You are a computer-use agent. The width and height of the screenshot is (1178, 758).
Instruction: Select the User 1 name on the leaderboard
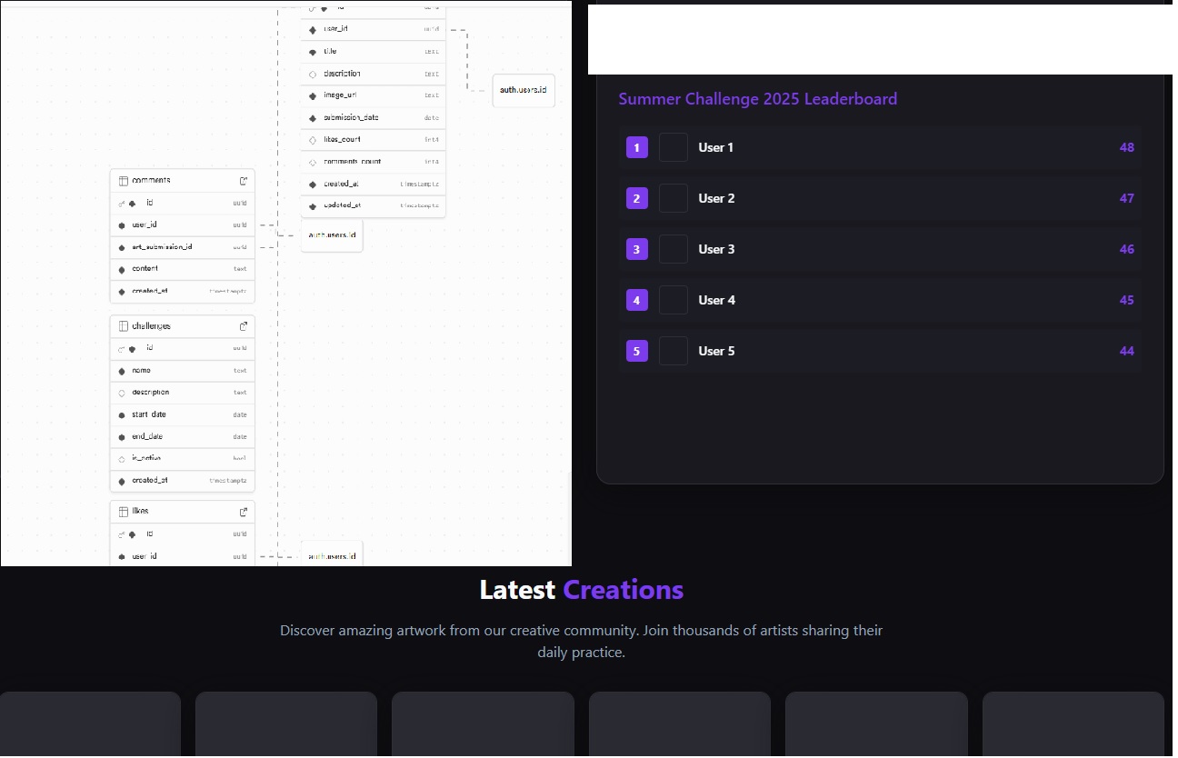(716, 147)
